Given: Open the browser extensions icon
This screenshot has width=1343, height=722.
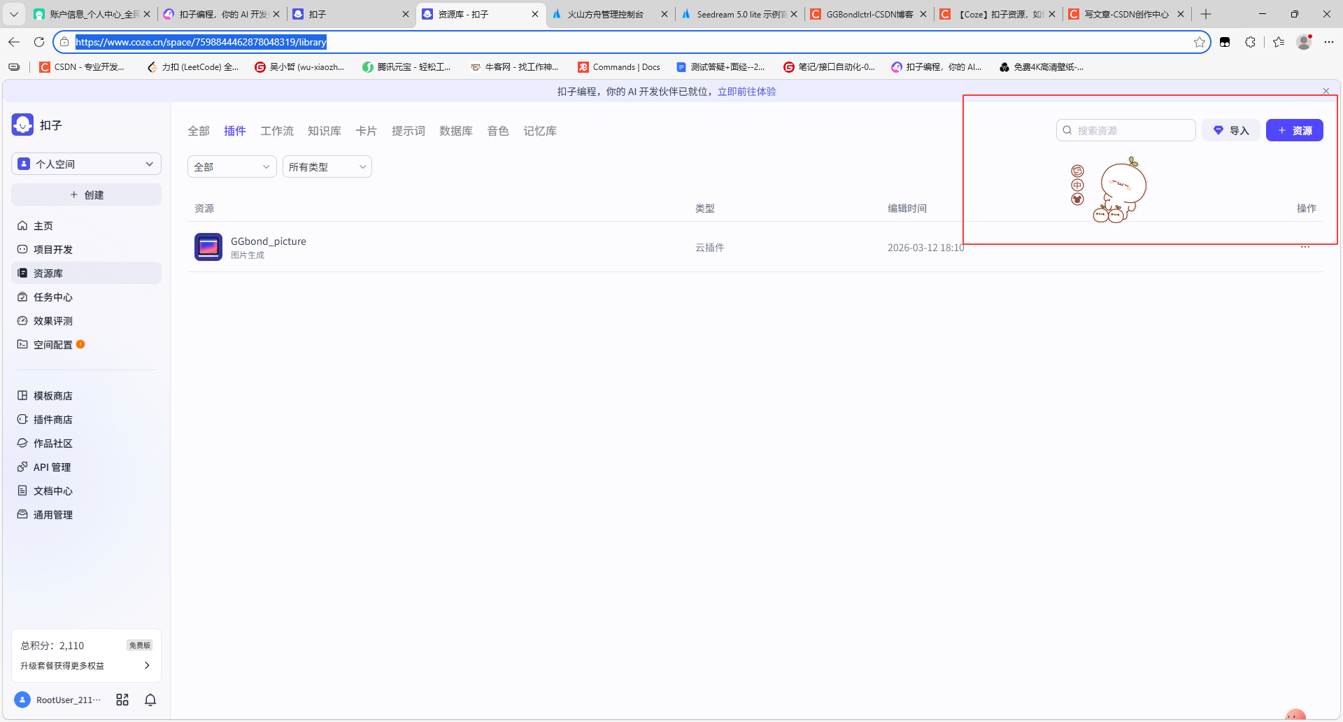Looking at the screenshot, I should coord(1250,42).
